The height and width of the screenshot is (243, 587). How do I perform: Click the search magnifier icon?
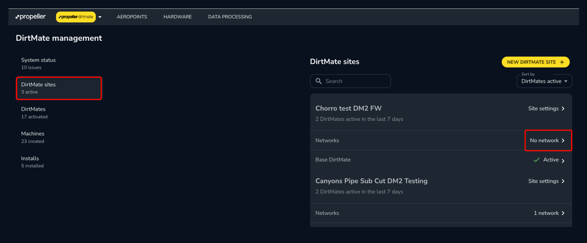coord(318,81)
